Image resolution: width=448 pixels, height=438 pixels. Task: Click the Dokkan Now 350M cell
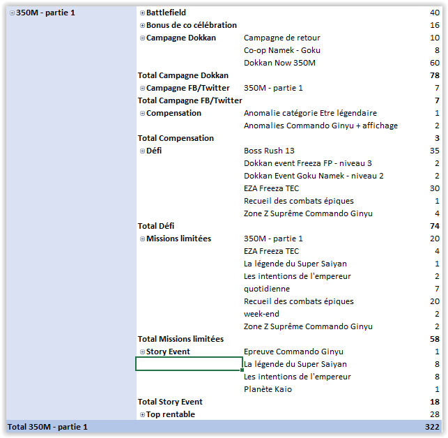279,63
